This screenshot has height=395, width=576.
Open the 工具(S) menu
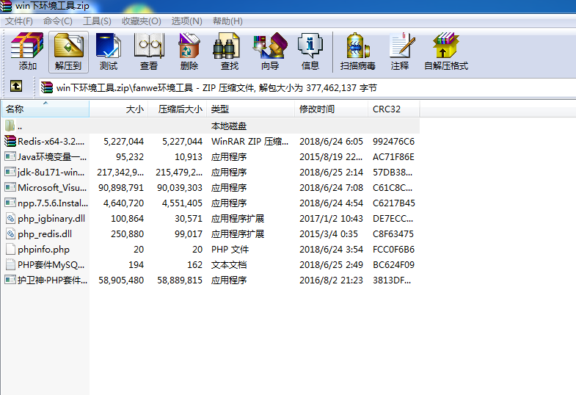pos(97,21)
